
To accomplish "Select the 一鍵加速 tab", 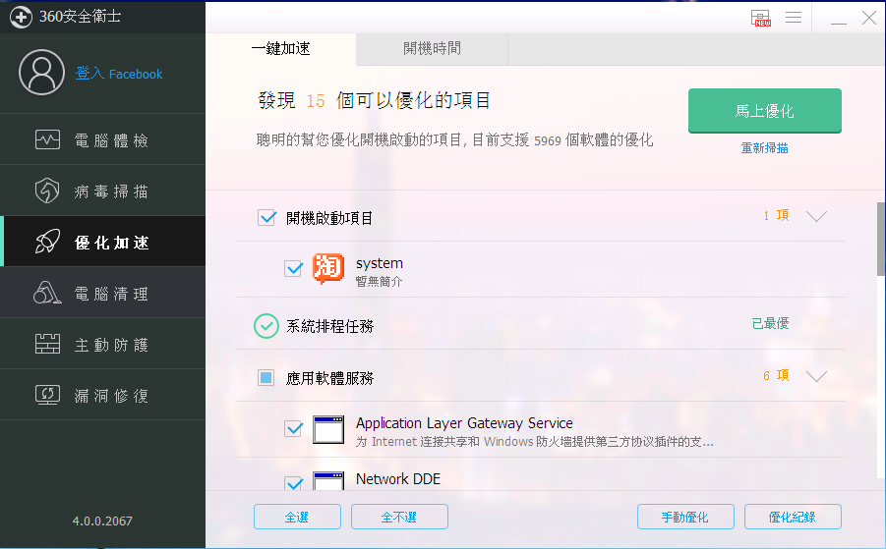I will coord(281,49).
